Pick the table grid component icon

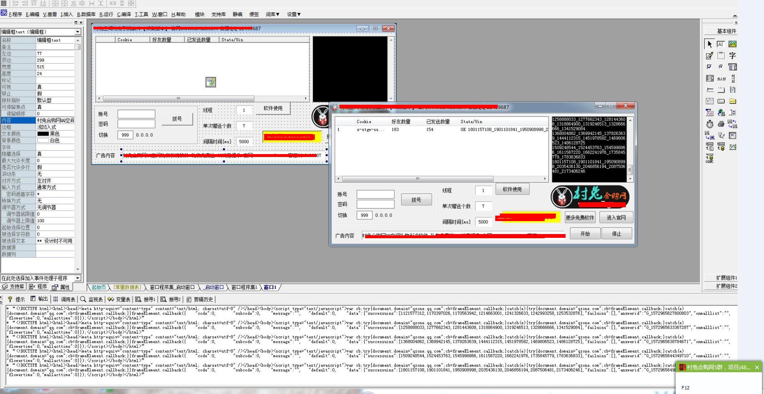click(x=732, y=135)
